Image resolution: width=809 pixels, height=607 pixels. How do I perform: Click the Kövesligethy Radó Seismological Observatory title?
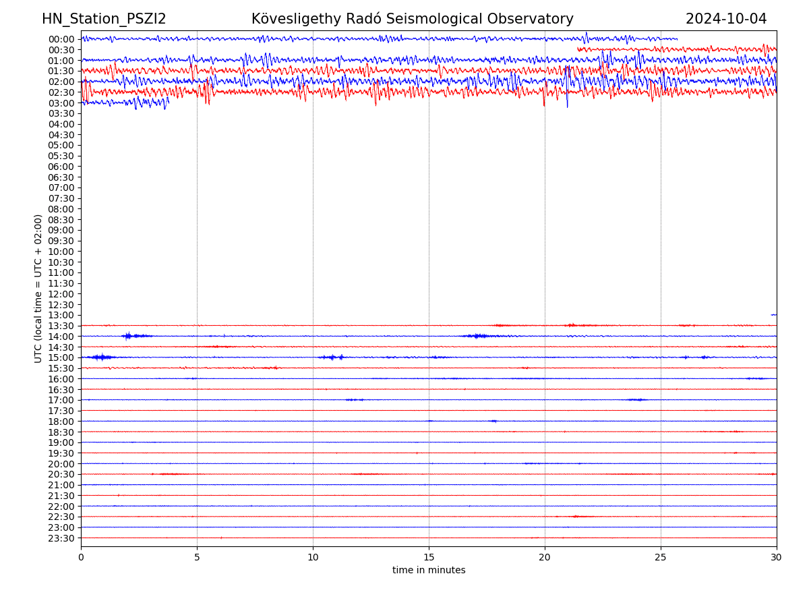coord(412,19)
